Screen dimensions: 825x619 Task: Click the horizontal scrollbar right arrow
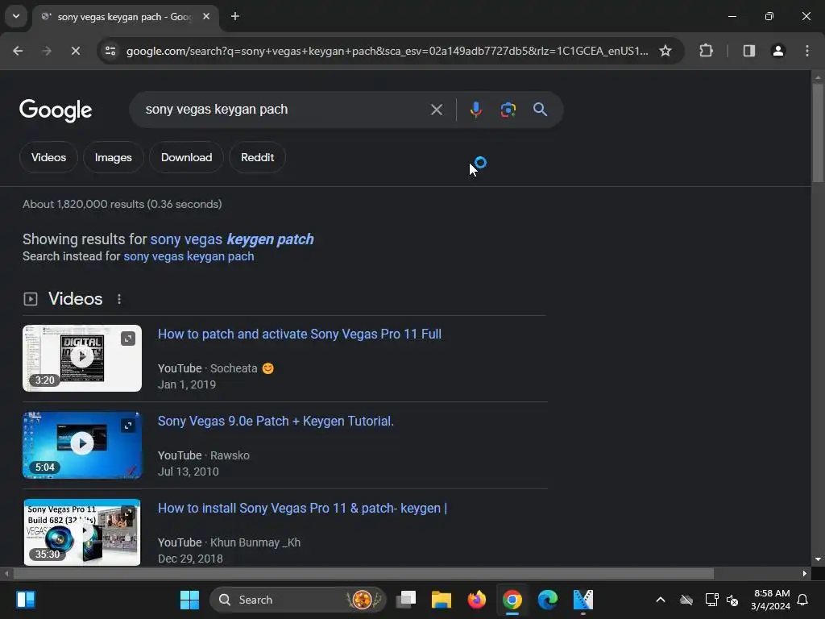[805, 573]
